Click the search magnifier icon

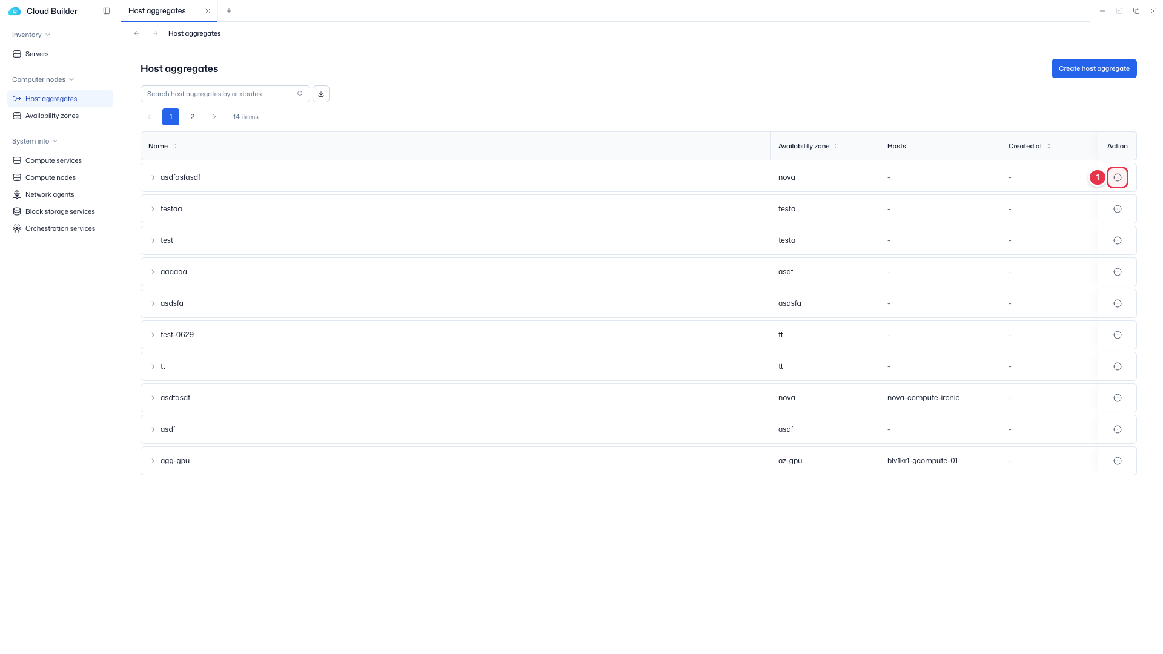(x=300, y=94)
